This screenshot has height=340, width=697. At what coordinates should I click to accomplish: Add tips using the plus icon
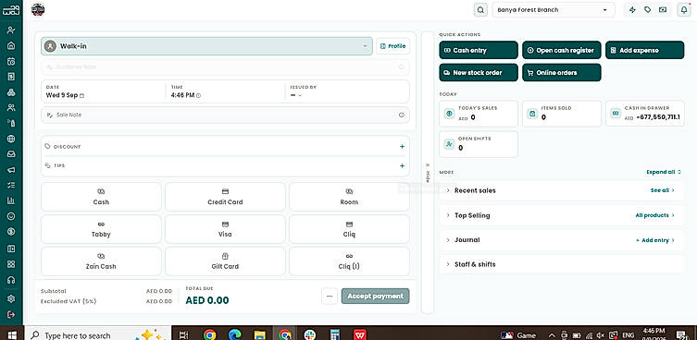402,165
